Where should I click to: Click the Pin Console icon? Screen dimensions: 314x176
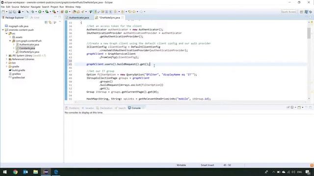pyautogui.click(x=288, y=108)
